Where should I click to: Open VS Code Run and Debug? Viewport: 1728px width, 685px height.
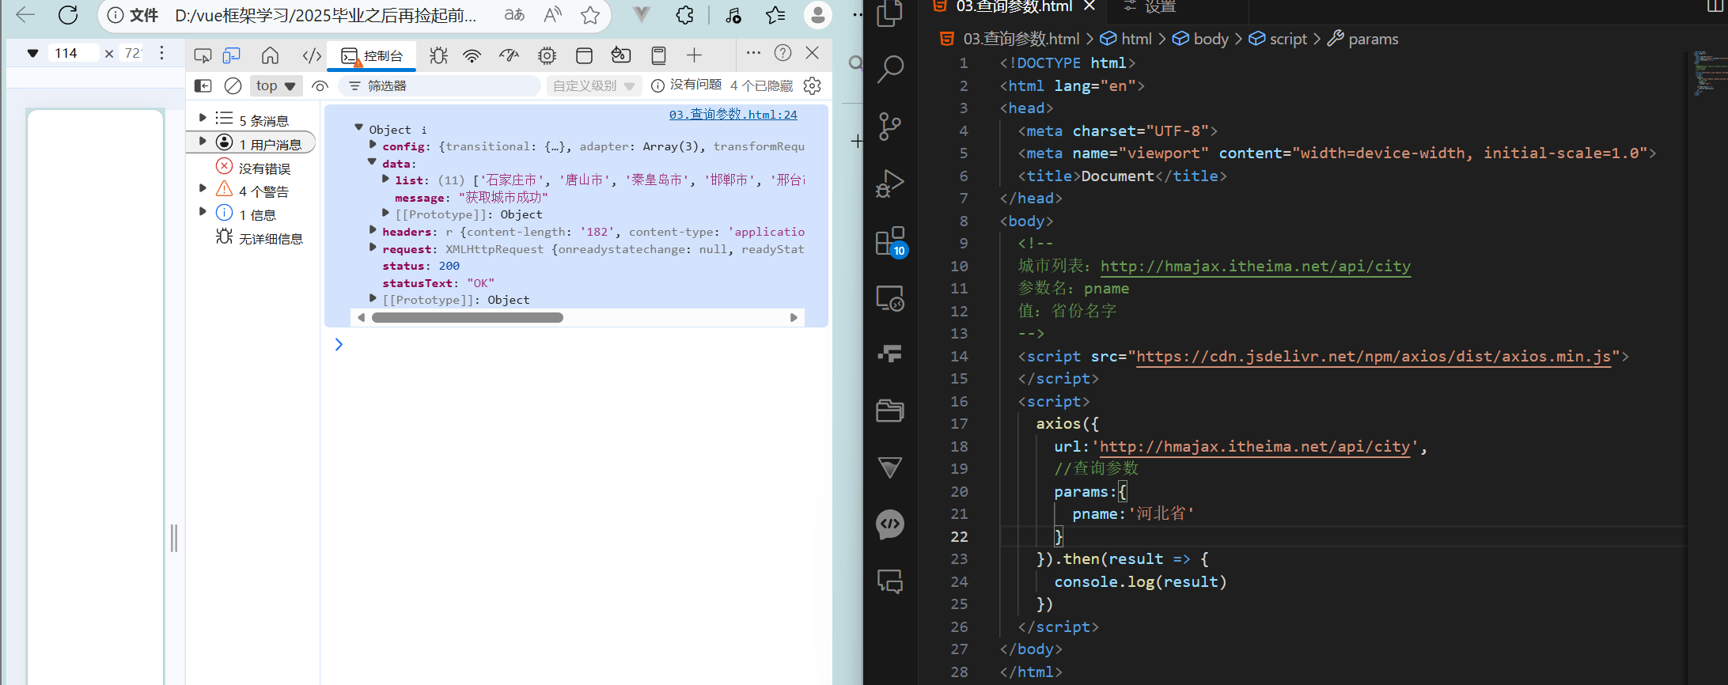pos(890,183)
